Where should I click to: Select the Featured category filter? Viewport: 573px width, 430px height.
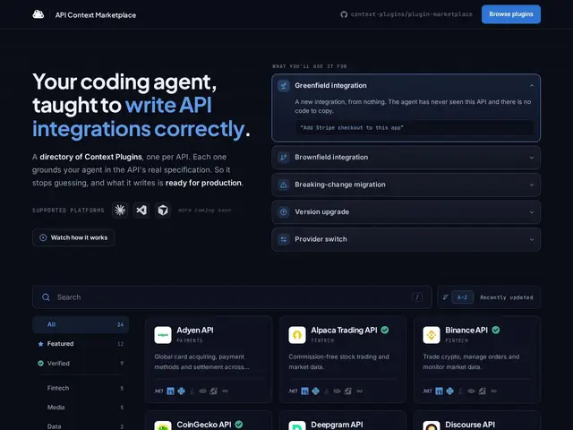pyautogui.click(x=81, y=344)
